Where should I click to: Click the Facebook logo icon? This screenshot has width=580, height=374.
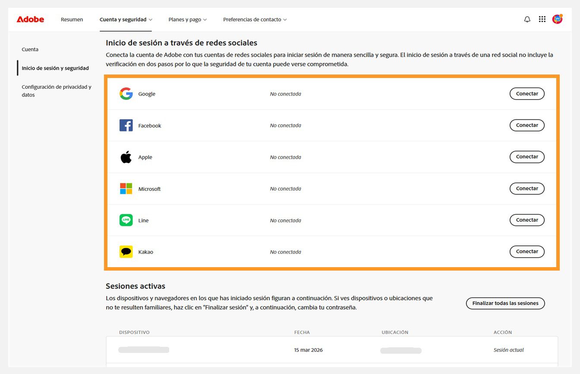coord(126,125)
